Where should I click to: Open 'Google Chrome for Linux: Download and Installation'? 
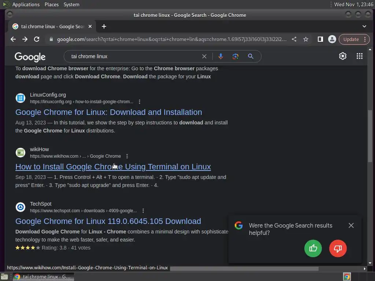pos(108,112)
